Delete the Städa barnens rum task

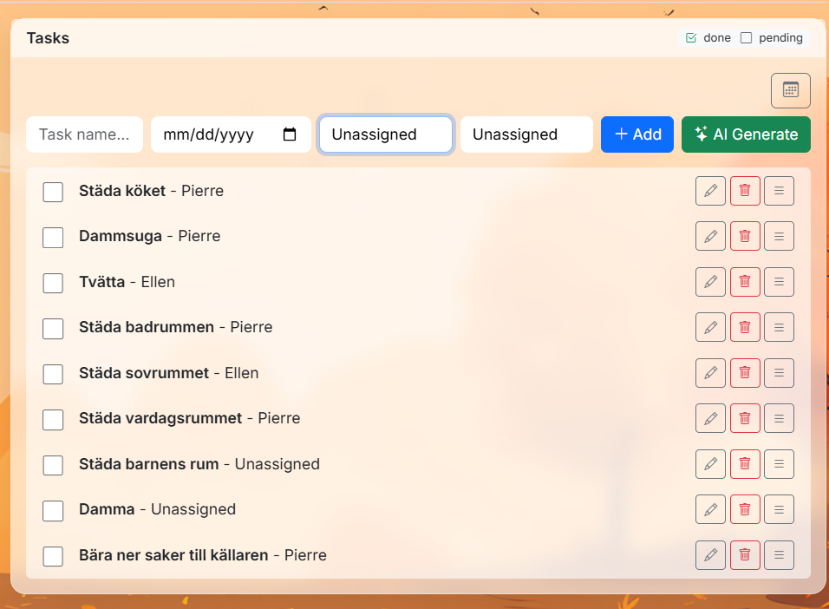tap(745, 464)
